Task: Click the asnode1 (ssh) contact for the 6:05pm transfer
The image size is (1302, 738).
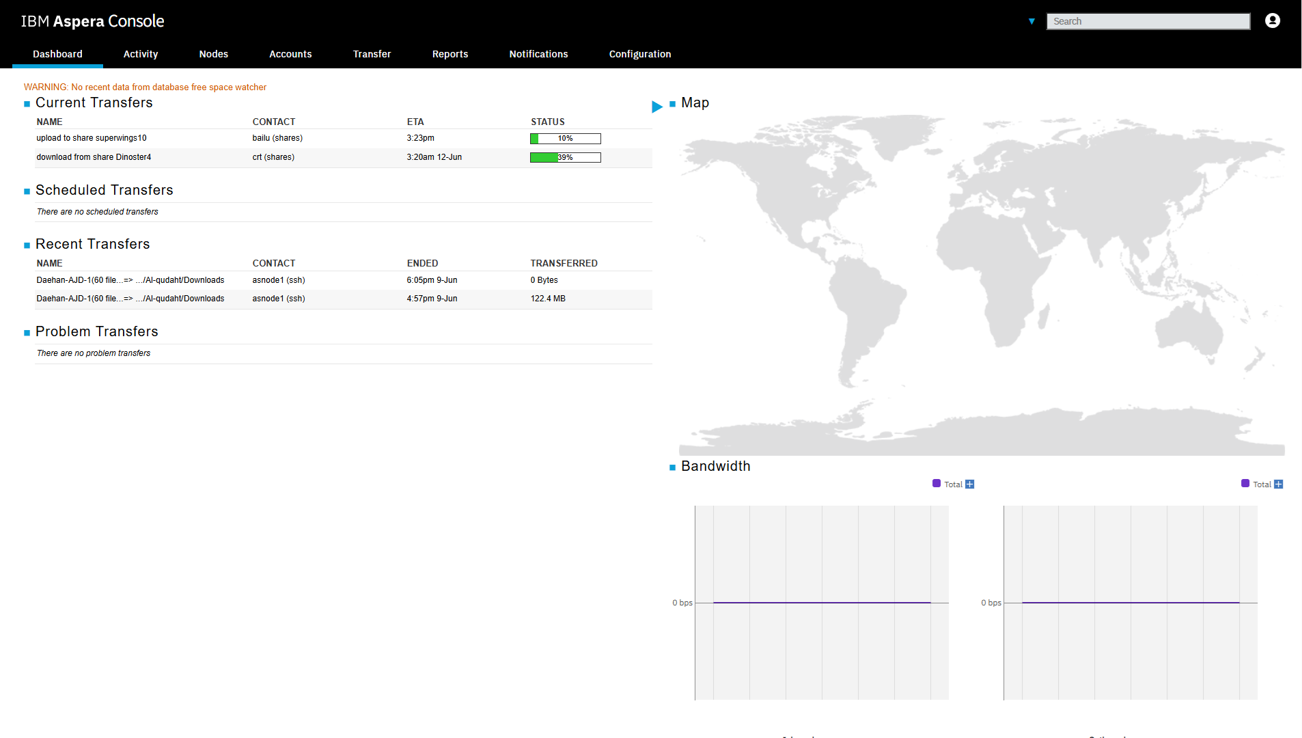Action: click(279, 280)
